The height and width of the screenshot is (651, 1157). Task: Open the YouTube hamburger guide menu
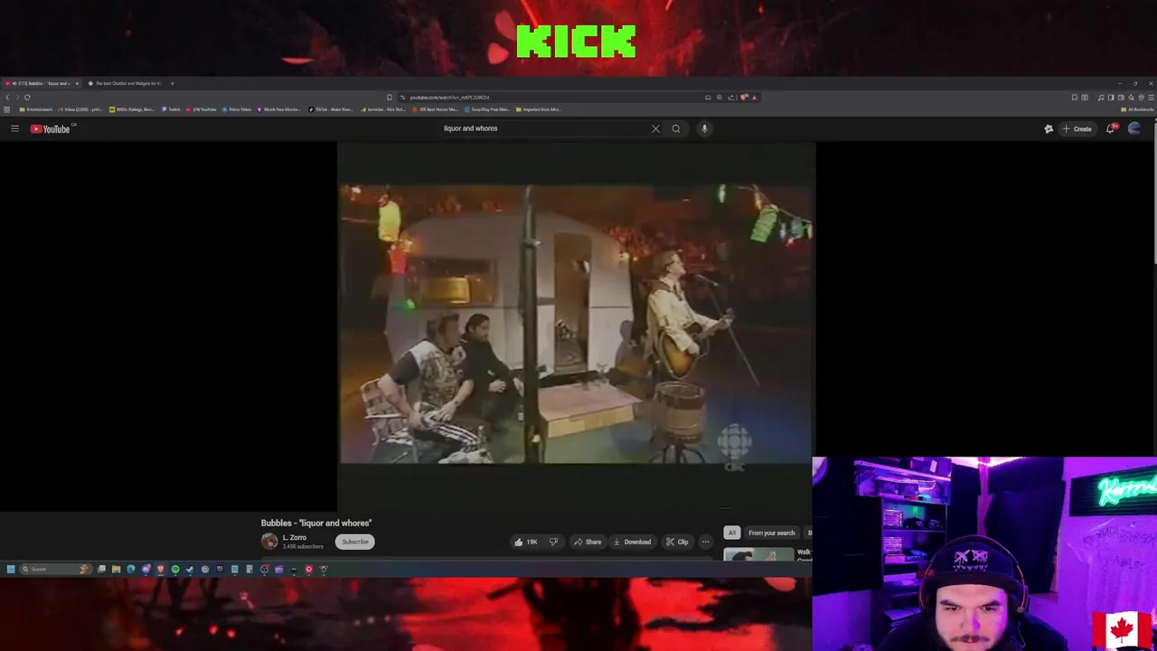[14, 128]
